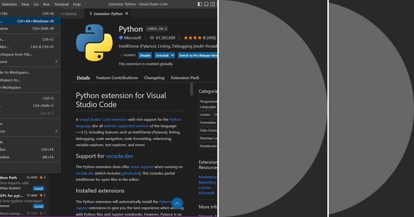The image size is (414, 217).
Task: Click Switch to Pre-Release Version button
Action: [197, 55]
